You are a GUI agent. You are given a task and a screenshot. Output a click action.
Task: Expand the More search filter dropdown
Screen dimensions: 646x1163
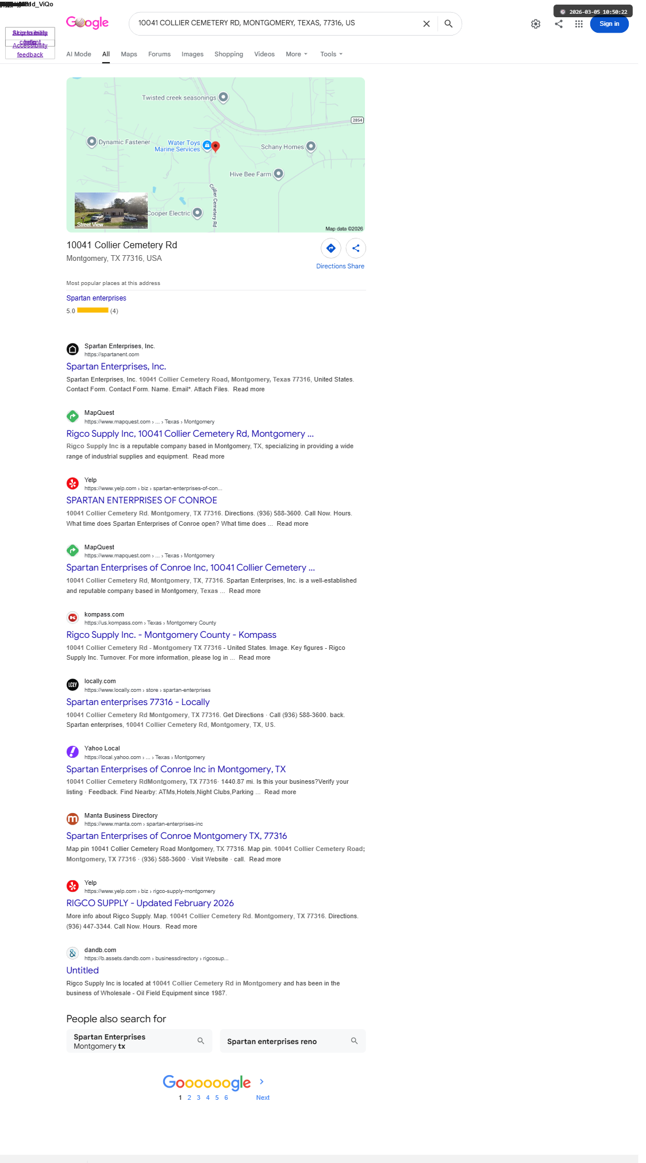click(297, 54)
